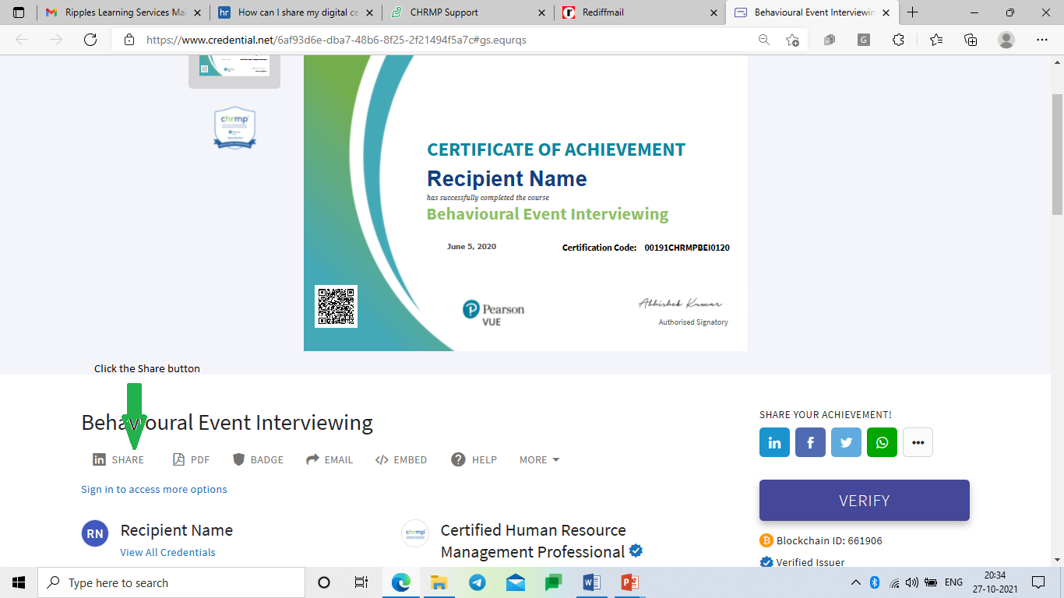Share certificate through WhatsApp icon
The height and width of the screenshot is (598, 1064).
pos(882,442)
